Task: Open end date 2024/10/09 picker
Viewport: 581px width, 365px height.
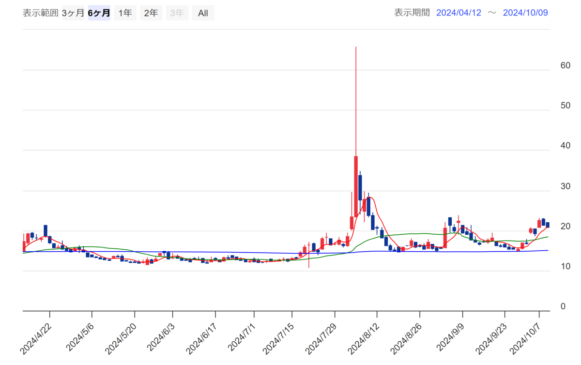Action: [x=525, y=13]
